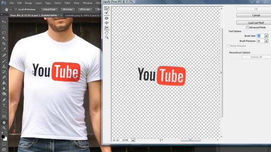Toggle Scroll All Windows checkbox
Screen dimensions: 271x152
pyautogui.click(x=16, y=9)
